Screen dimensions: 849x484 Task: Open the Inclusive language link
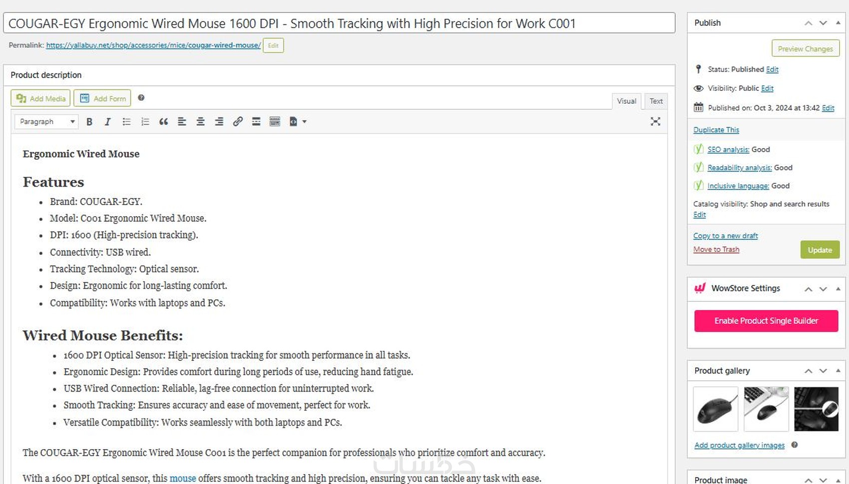click(738, 186)
